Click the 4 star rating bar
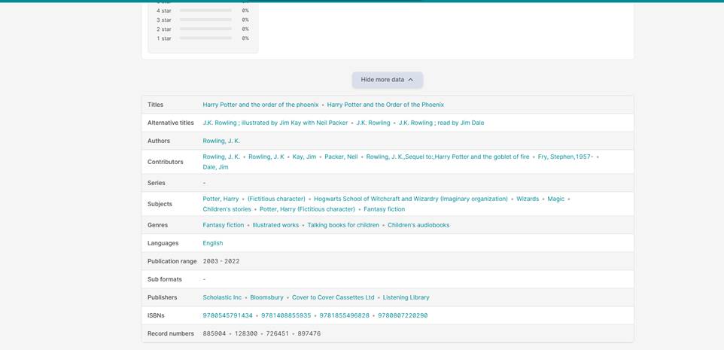Viewport: 724px width, 350px height. 205,11
